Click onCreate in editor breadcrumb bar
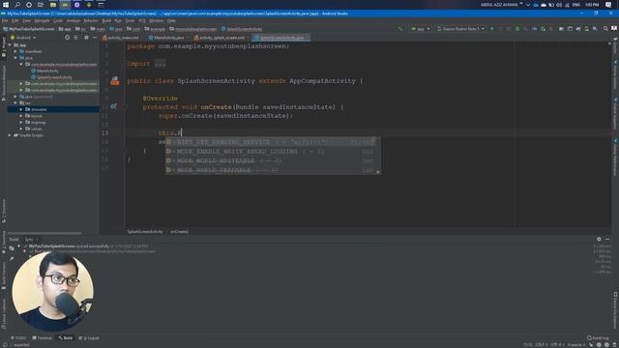Viewport: 619px width, 348px height. point(179,232)
